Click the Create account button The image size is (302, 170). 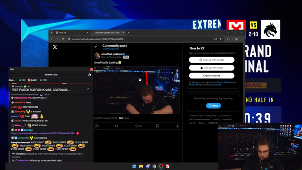click(x=212, y=76)
